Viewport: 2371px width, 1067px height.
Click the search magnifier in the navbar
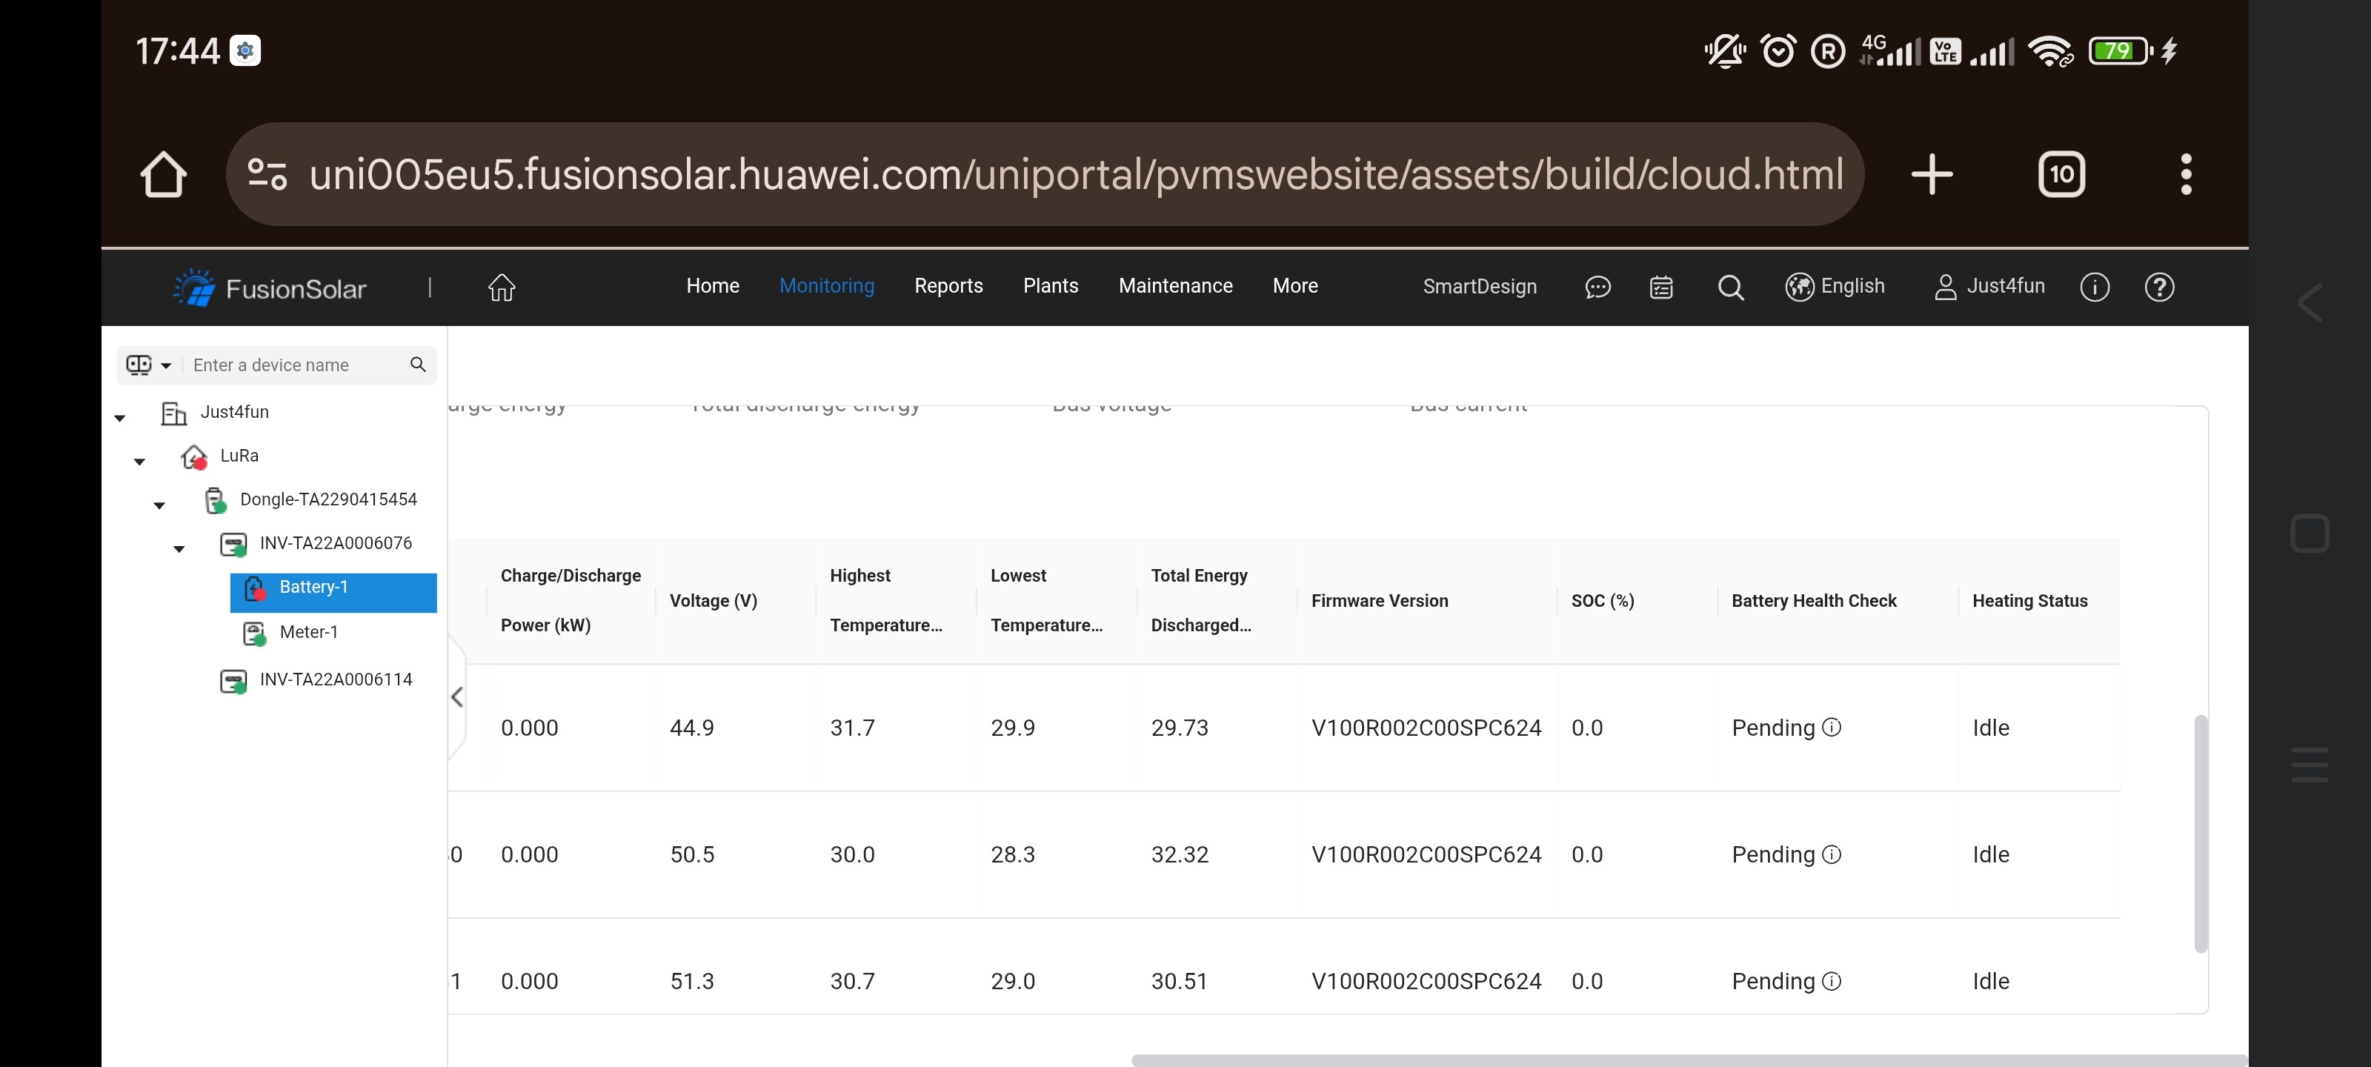pos(1730,287)
